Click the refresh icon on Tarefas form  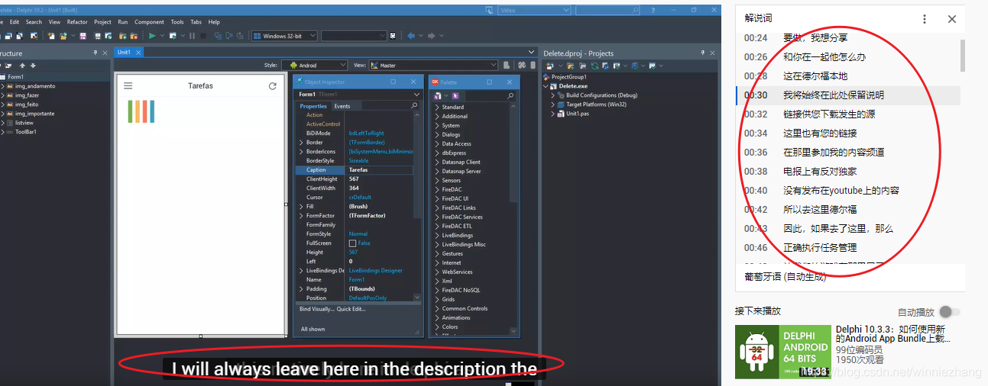(273, 86)
